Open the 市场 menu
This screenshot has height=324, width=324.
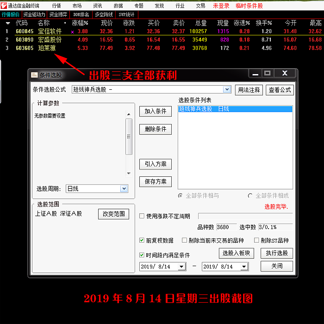[x=77, y=6]
